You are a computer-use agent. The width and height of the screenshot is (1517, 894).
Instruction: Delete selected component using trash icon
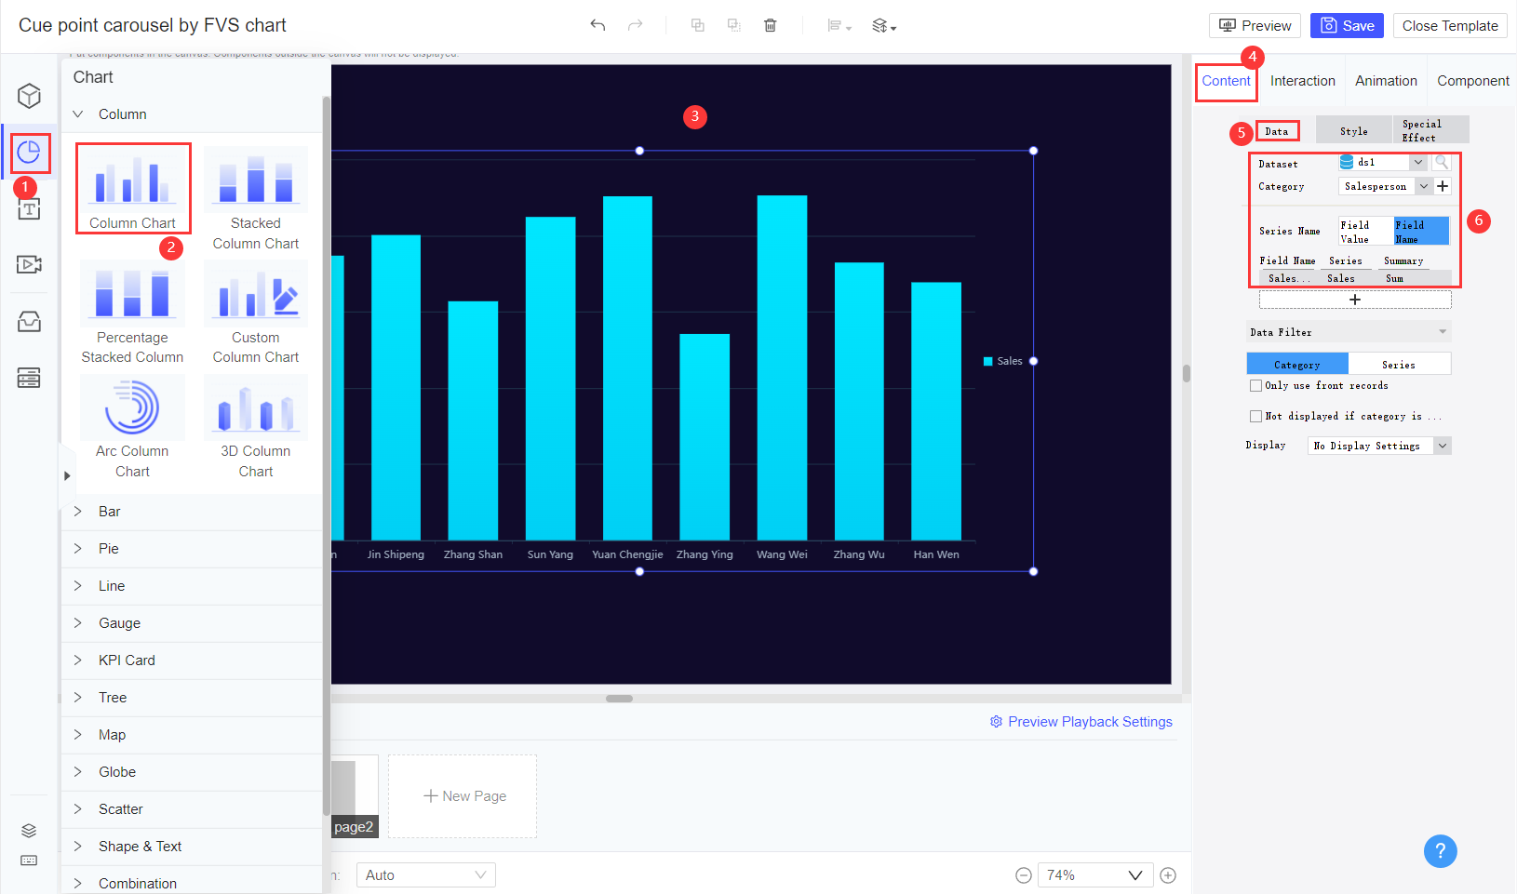pyautogui.click(x=770, y=25)
